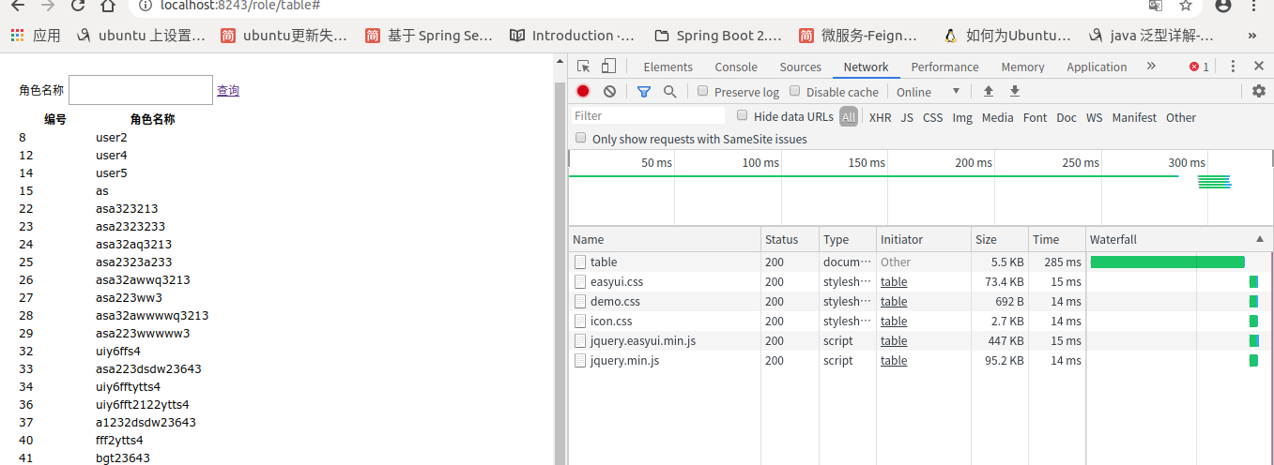The height and width of the screenshot is (465, 1274).
Task: Toggle the network filter funnel icon
Action: (644, 91)
